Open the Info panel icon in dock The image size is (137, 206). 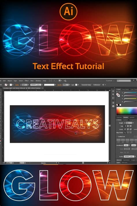(x=113, y=106)
